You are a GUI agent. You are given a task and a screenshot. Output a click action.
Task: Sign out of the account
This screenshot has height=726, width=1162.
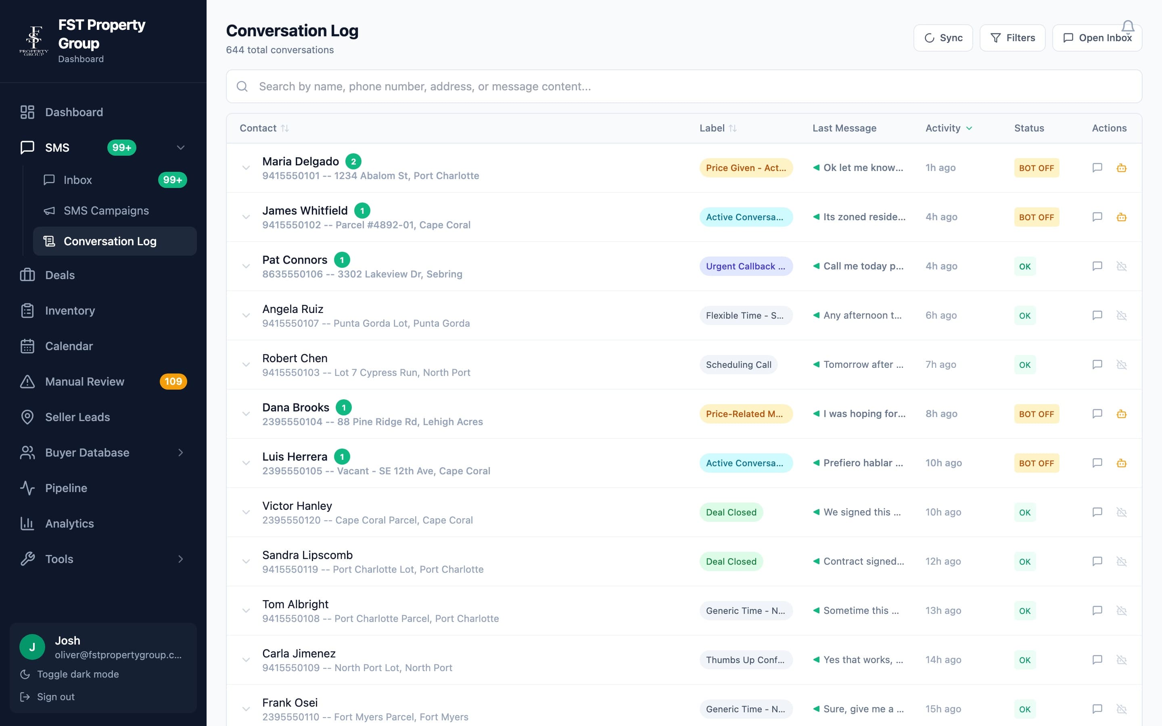pyautogui.click(x=48, y=697)
